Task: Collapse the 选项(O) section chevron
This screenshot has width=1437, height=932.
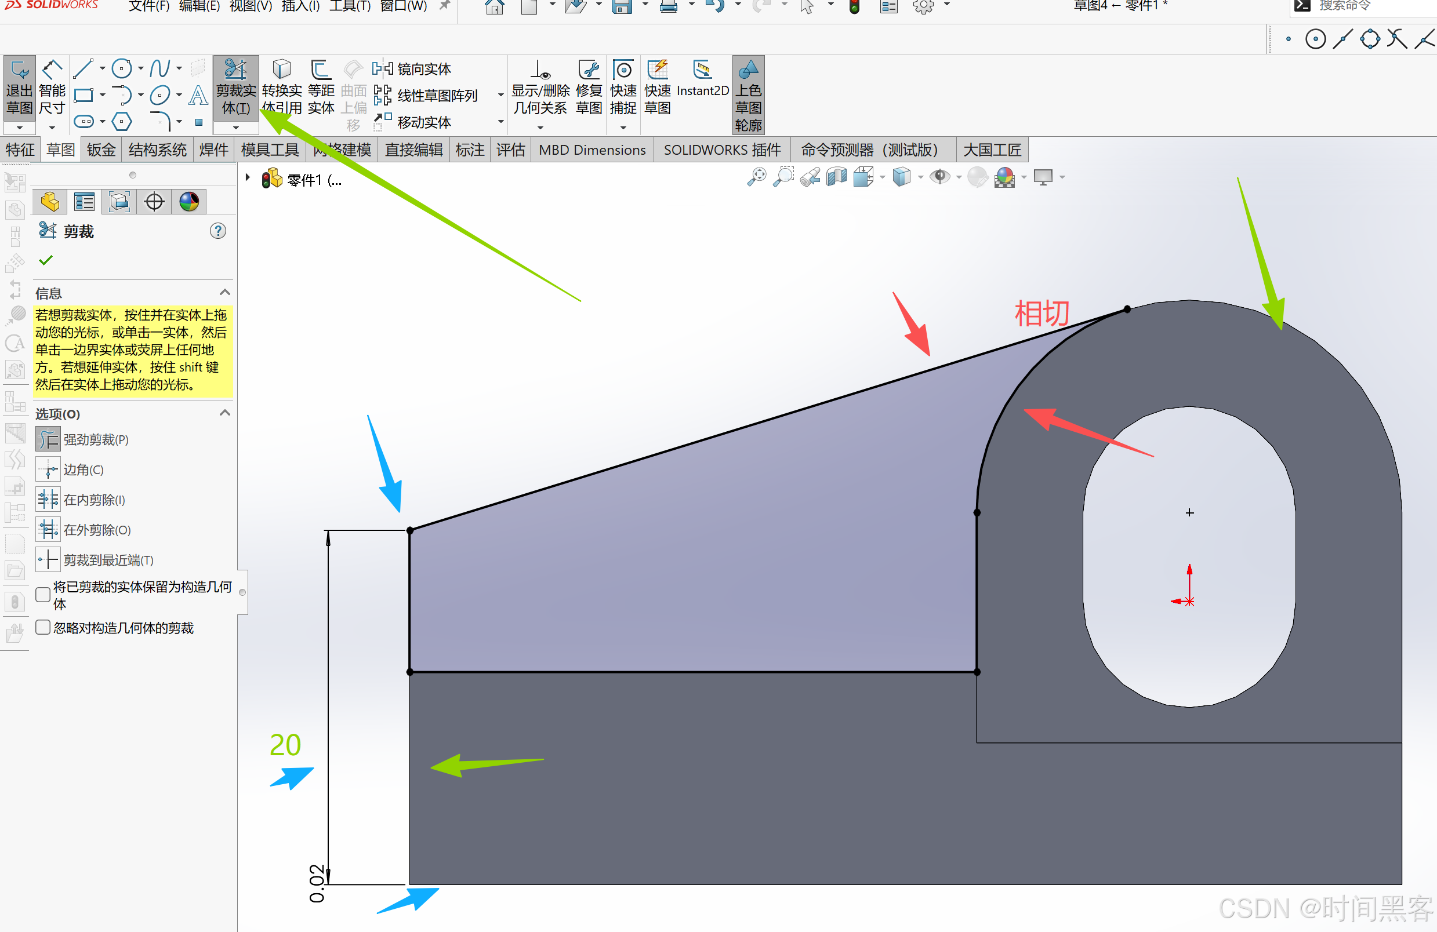Action: click(x=225, y=413)
